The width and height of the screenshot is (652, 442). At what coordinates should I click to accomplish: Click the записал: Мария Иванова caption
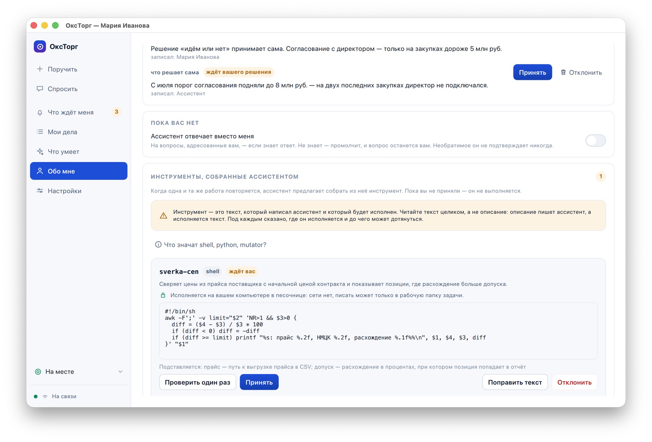185,57
